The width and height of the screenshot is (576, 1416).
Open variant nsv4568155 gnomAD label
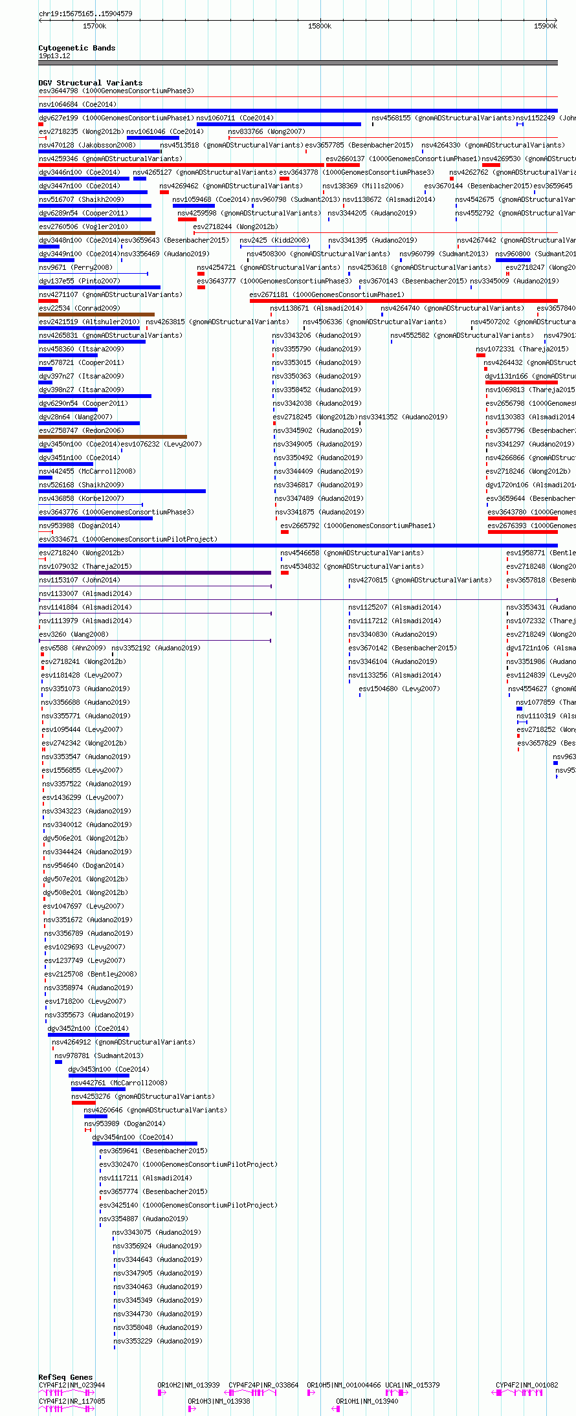click(x=443, y=118)
